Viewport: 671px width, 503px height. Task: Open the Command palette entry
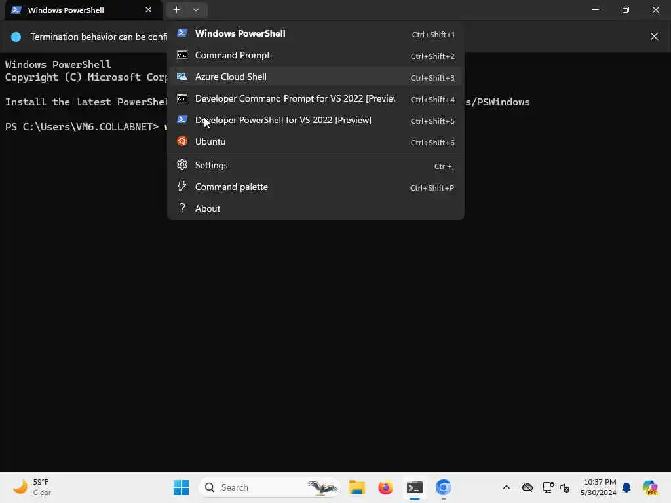(315, 187)
